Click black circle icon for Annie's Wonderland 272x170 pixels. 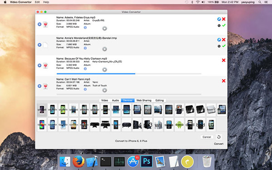(x=219, y=46)
